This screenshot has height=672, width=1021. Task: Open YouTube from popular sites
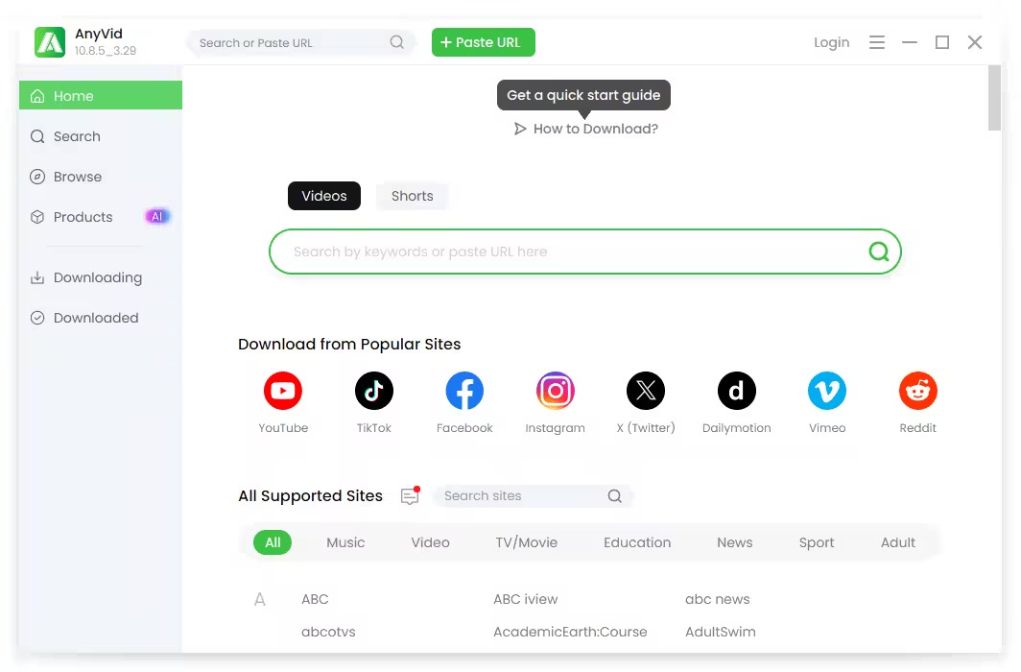click(x=283, y=391)
